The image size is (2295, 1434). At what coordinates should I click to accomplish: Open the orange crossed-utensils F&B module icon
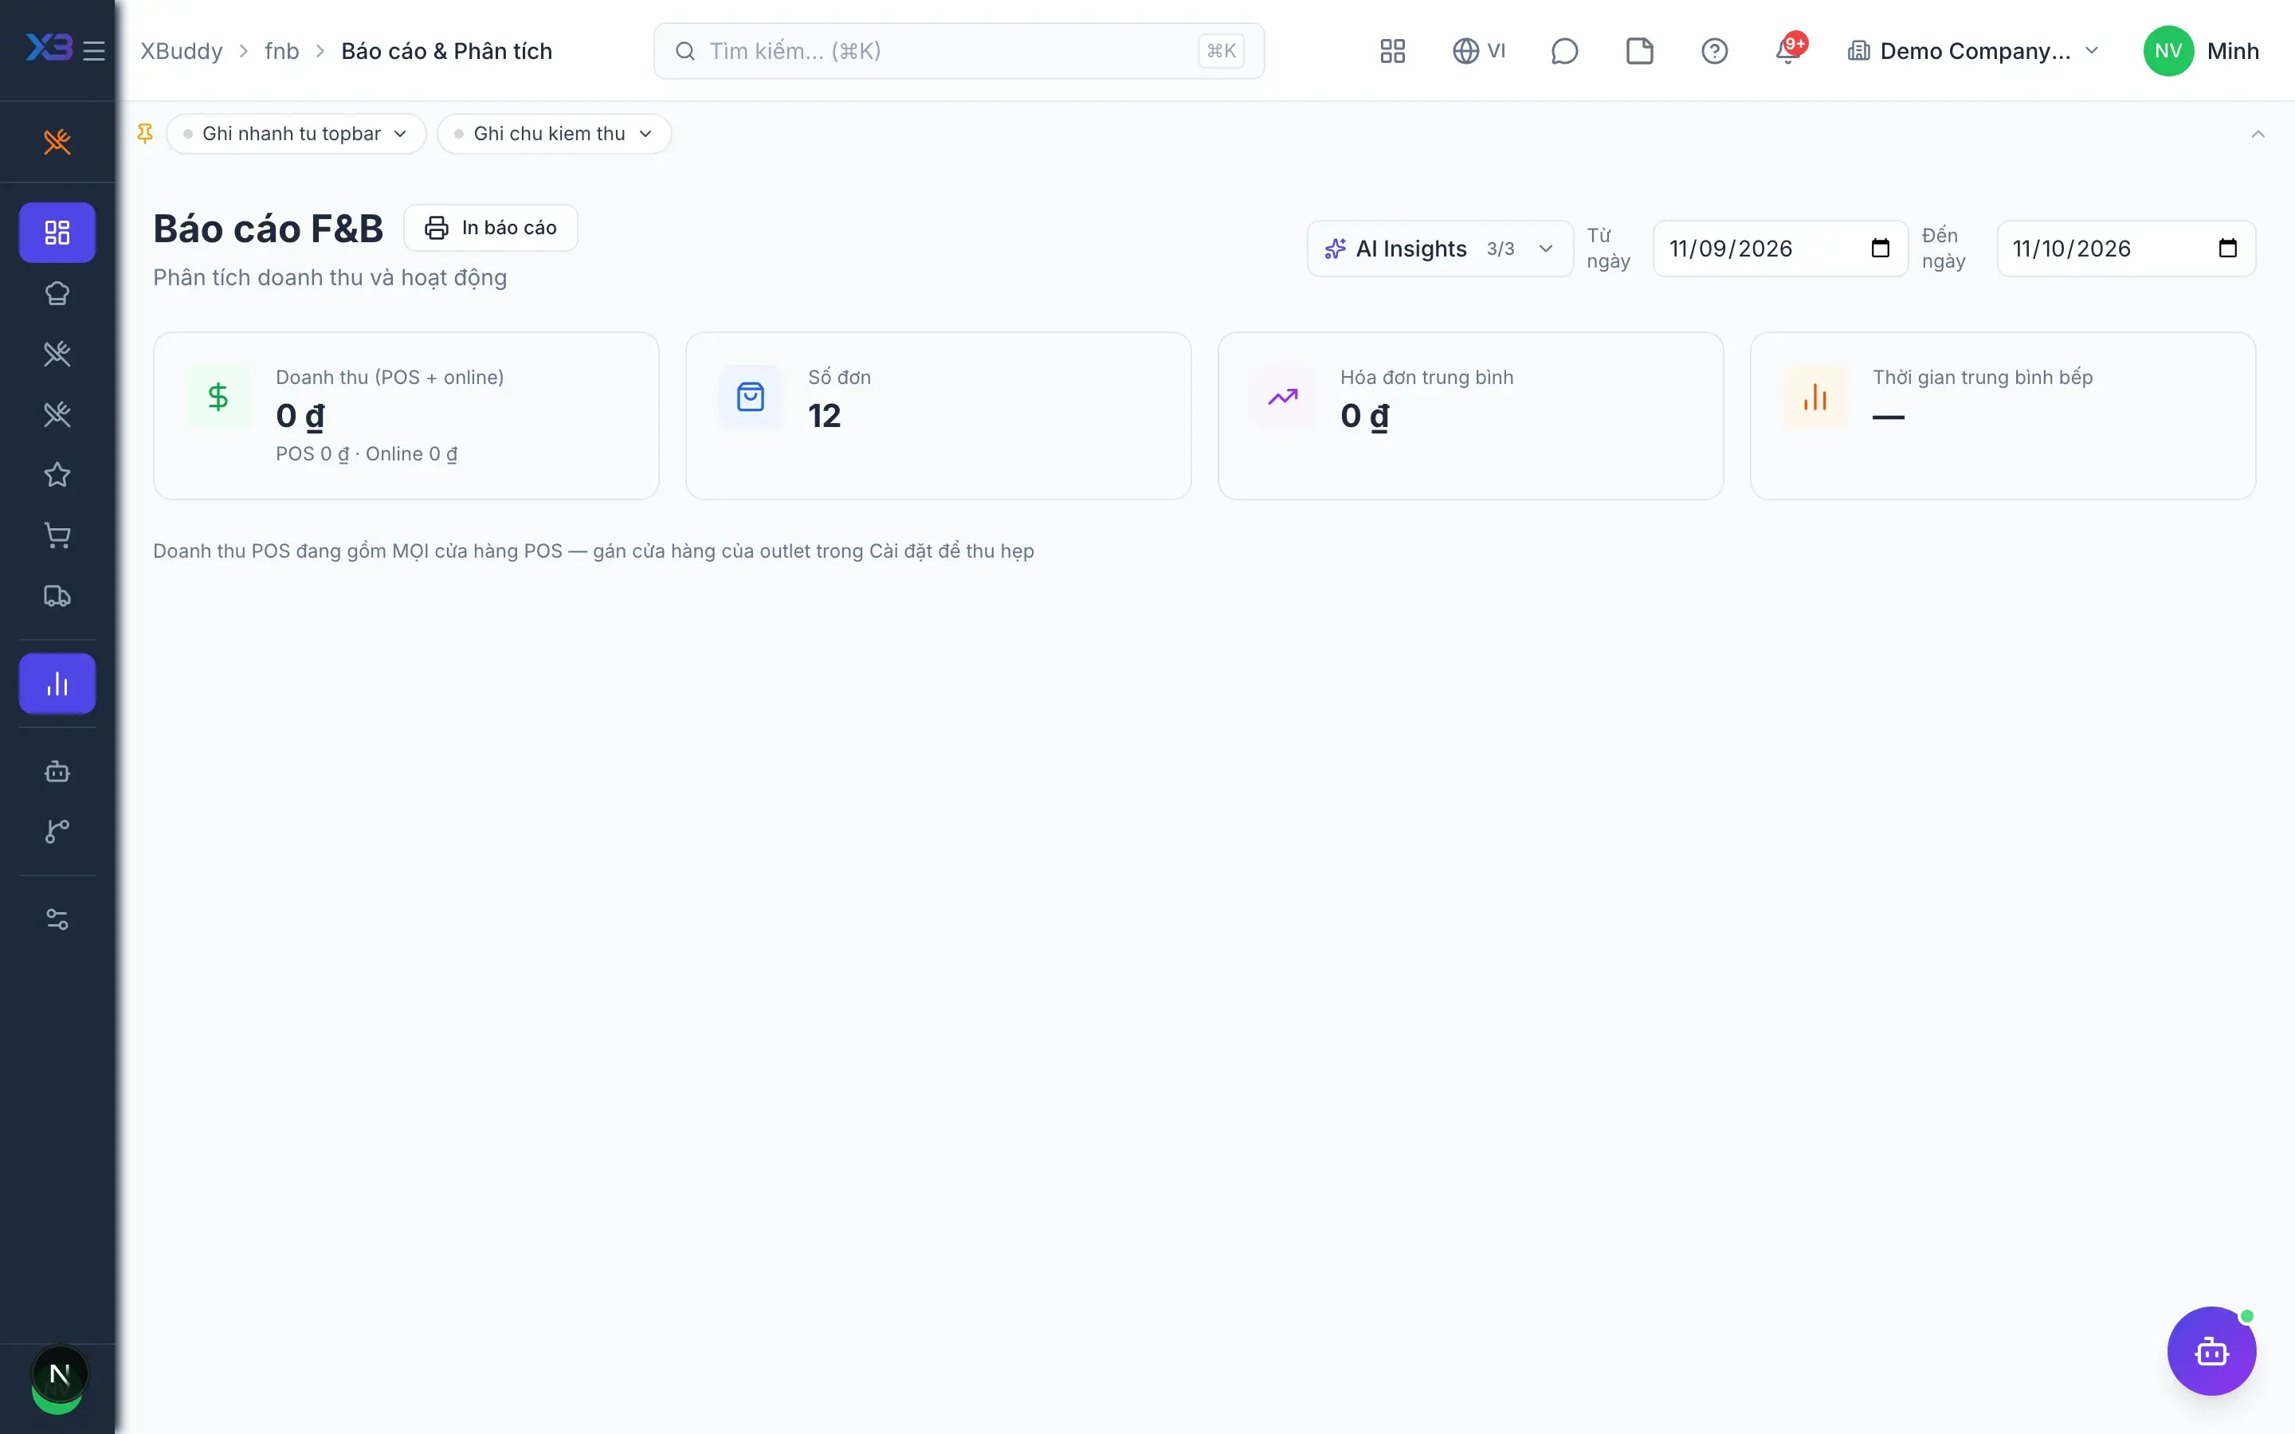click(57, 141)
